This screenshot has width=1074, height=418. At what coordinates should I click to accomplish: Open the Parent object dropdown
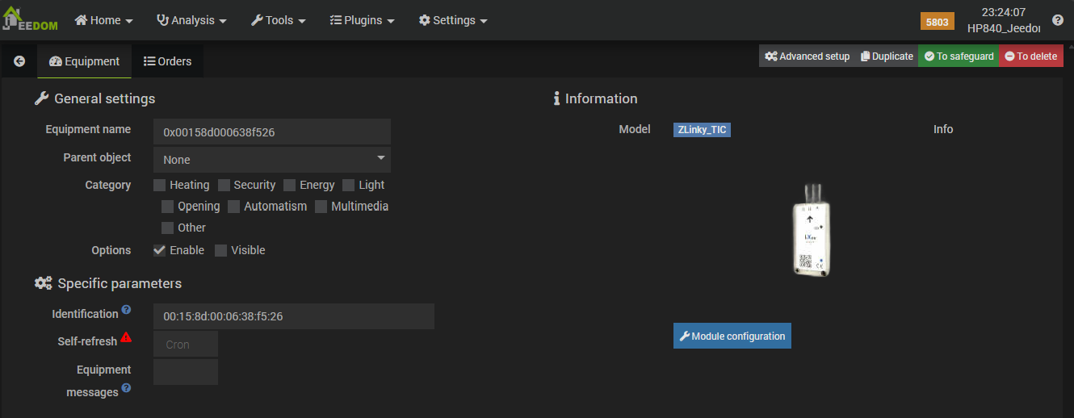click(x=271, y=160)
